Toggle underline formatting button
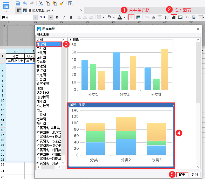 (71, 17)
